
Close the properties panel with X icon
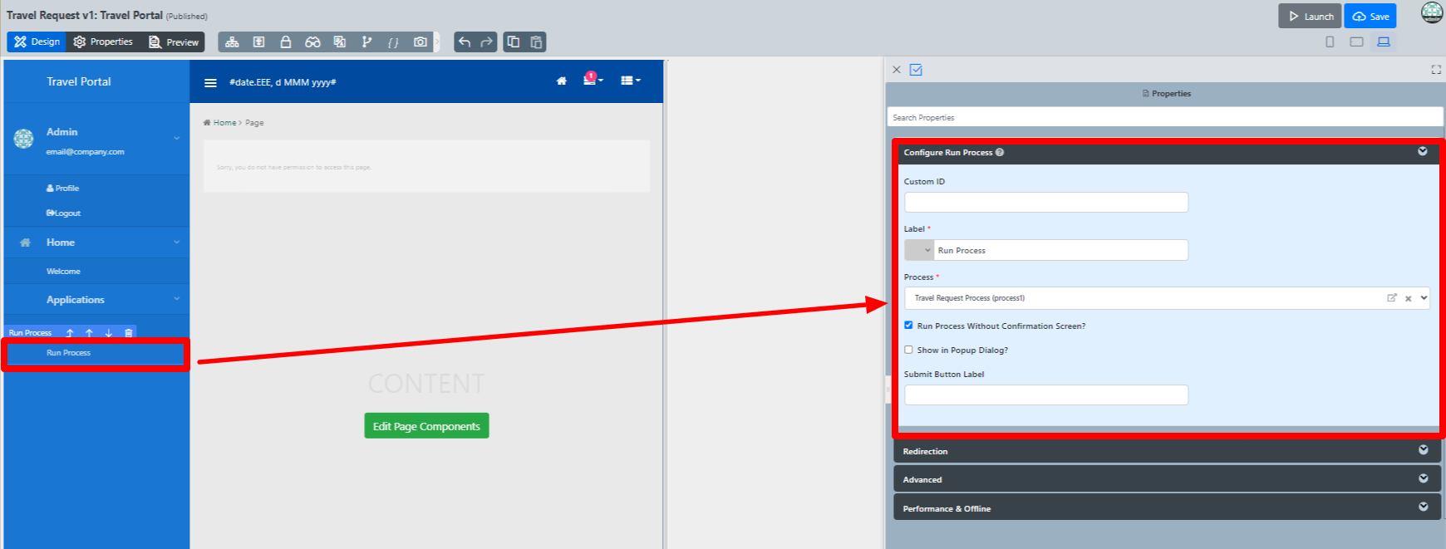pos(897,70)
